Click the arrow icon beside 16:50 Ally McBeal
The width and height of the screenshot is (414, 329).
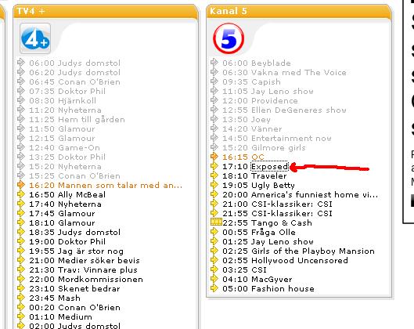(21, 194)
